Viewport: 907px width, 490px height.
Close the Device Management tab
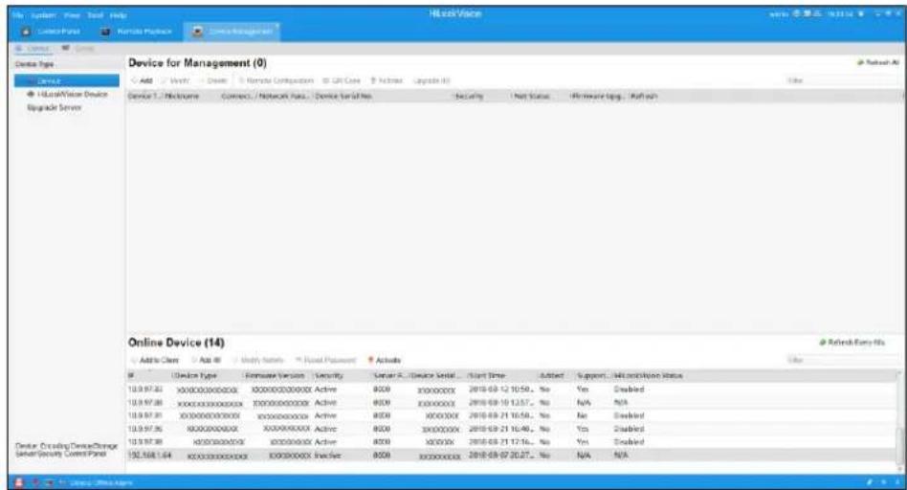pos(277,26)
